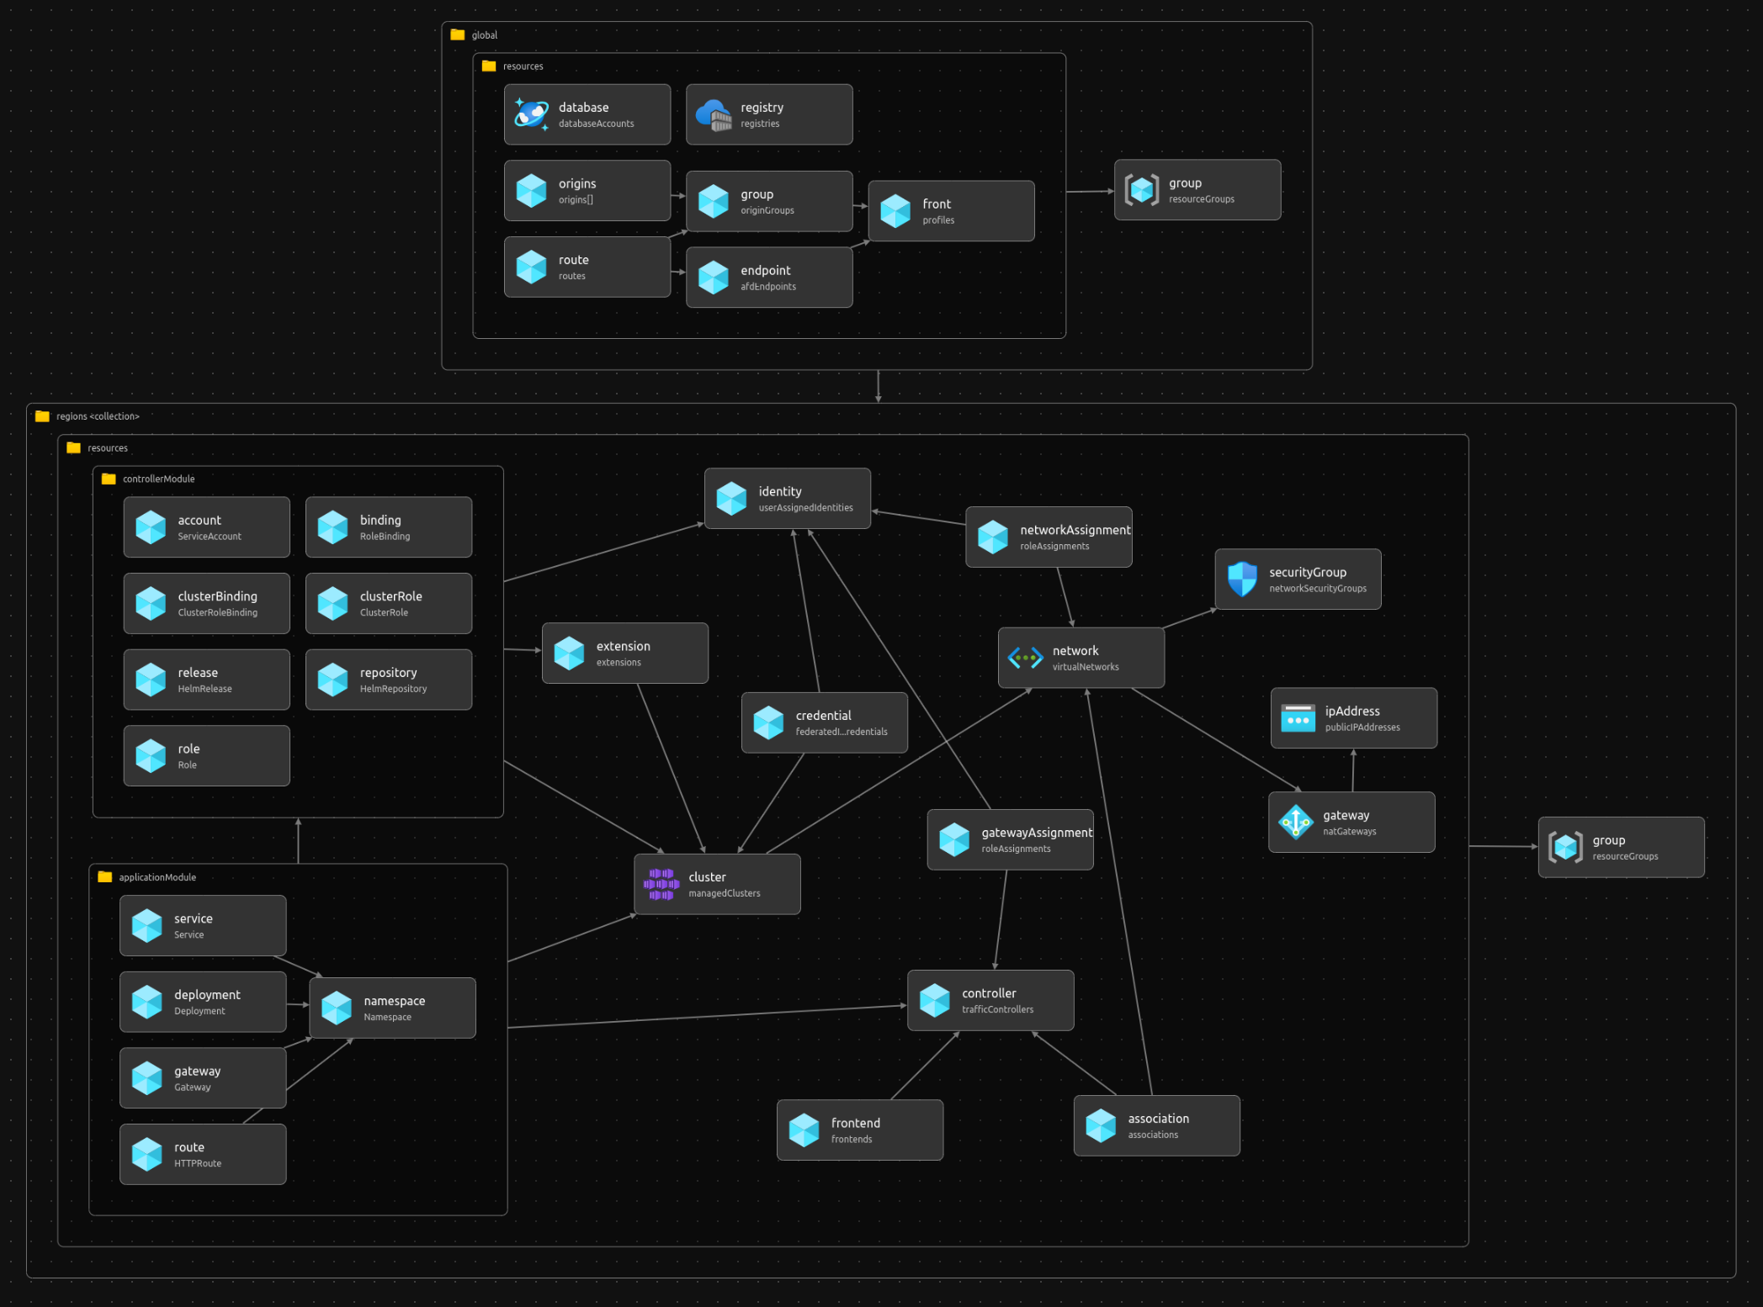This screenshot has height=1307, width=1763.
Task: Click the Cosmos DB icon on database node
Action: tap(532, 114)
